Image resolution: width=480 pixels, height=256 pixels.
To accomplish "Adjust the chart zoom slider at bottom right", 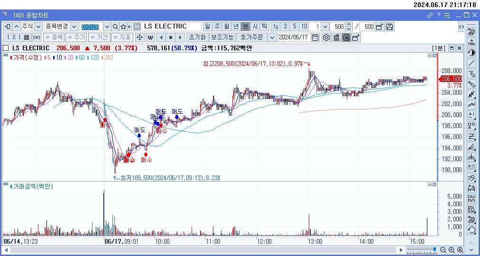I will 422,250.
